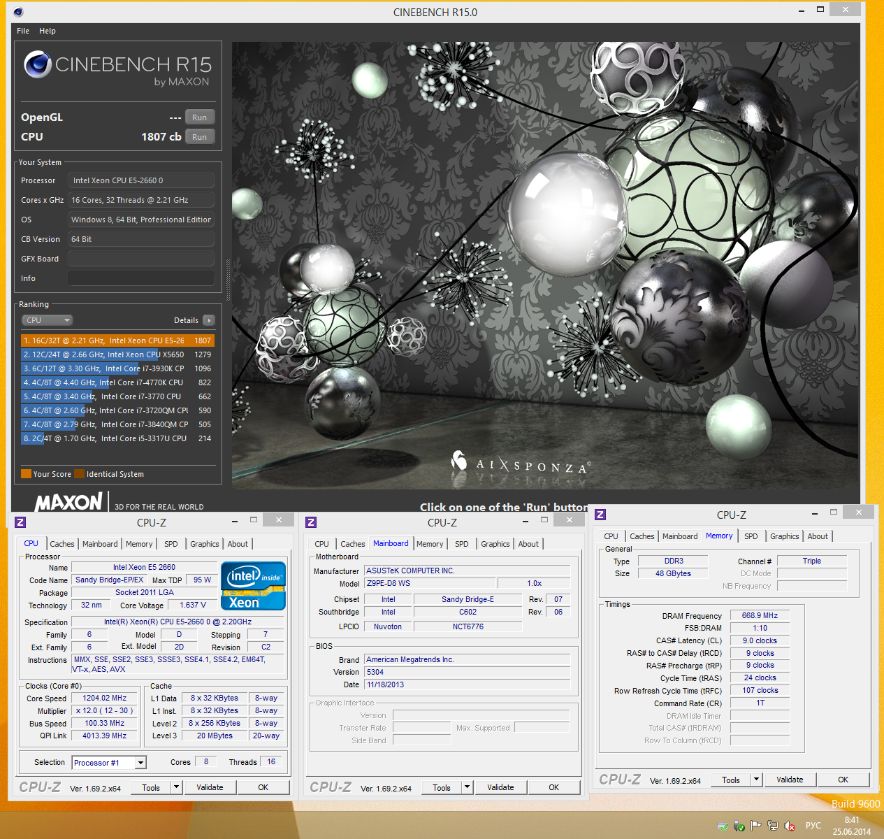Click the empty Info field in Your System
The image size is (884, 839).
tap(141, 278)
